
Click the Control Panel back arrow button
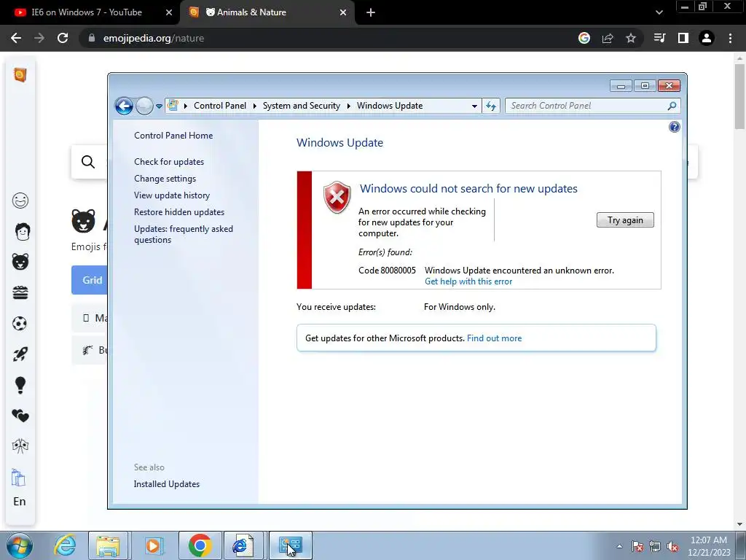[124, 106]
